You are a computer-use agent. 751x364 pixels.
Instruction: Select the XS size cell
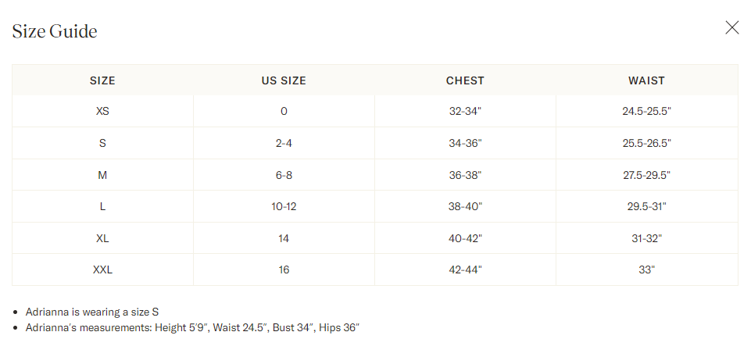coord(102,112)
